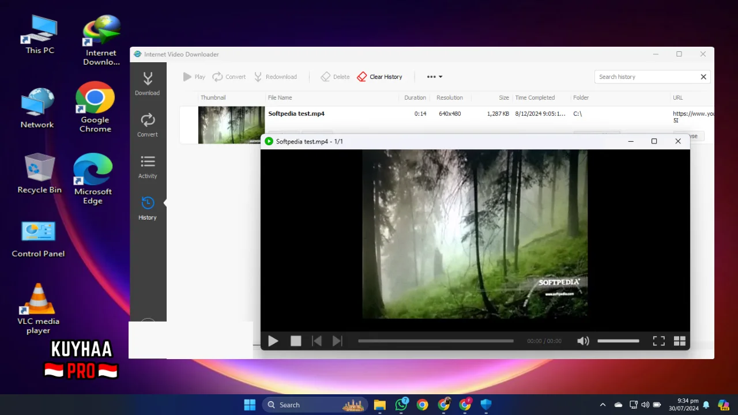
Task: Click Redownload in the toolbar
Action: pos(276,77)
